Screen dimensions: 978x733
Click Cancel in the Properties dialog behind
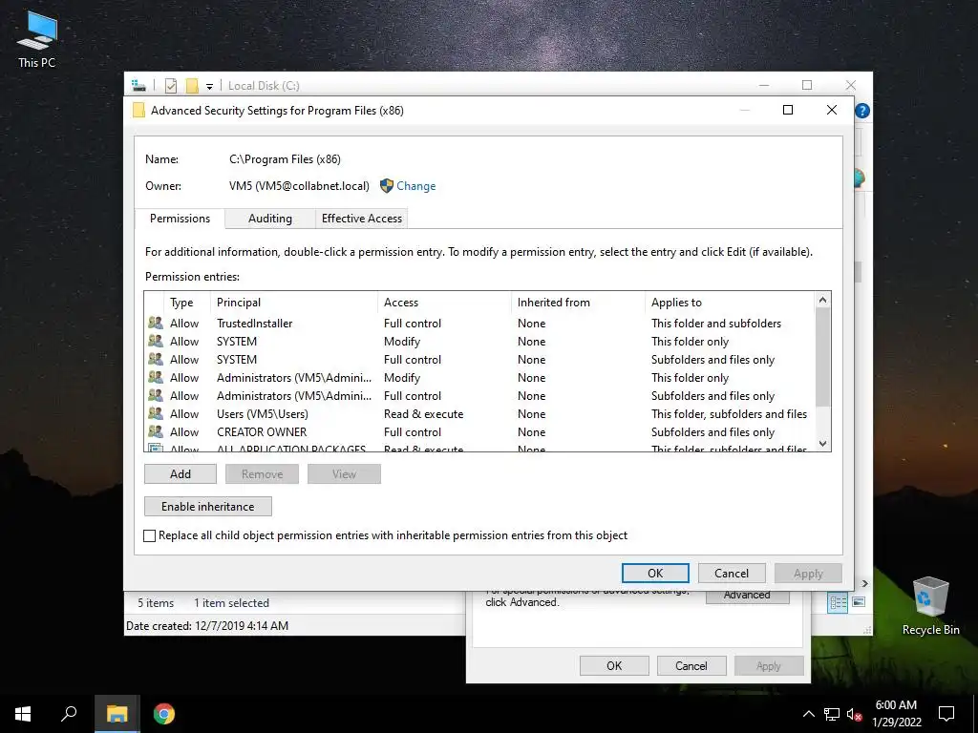[x=691, y=665]
